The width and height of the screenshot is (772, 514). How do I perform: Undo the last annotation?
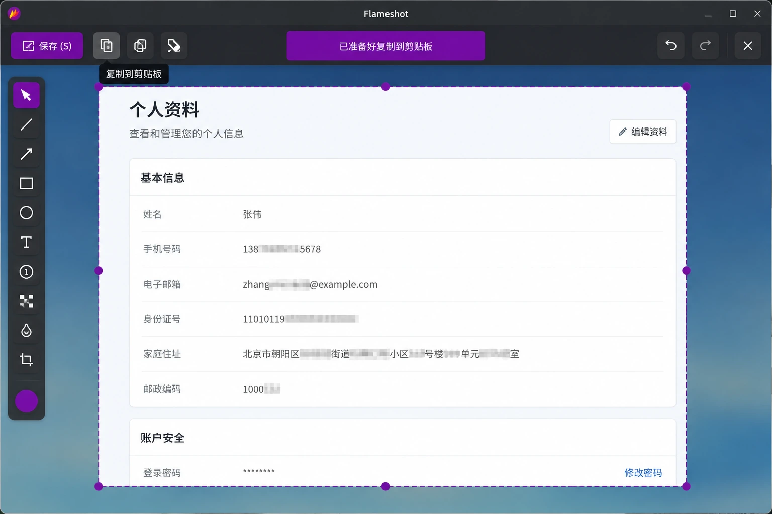point(671,46)
